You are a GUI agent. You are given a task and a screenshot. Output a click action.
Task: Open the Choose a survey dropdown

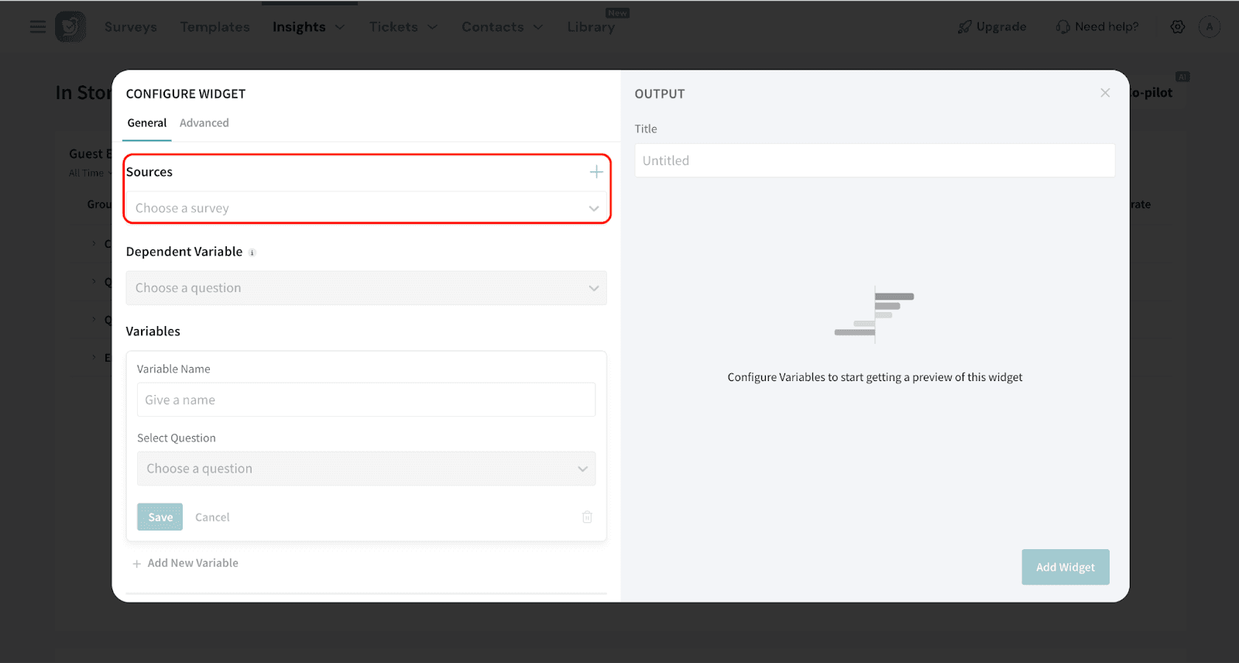[366, 208]
